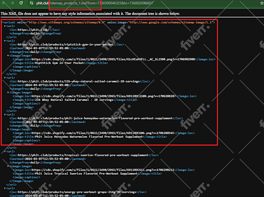Viewport: 264px width, 197px height.
Task: Click changefreq daily under honeydew-watermelon lastmod
Action: point(35,126)
